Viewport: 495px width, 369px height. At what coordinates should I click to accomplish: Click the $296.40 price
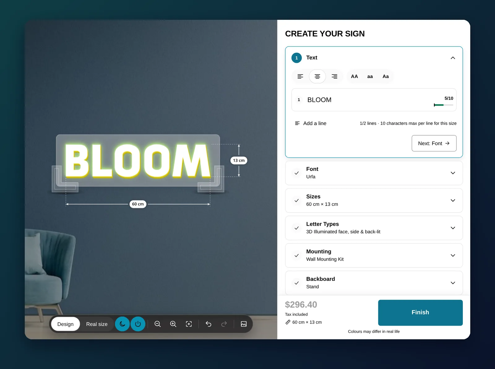point(301,305)
